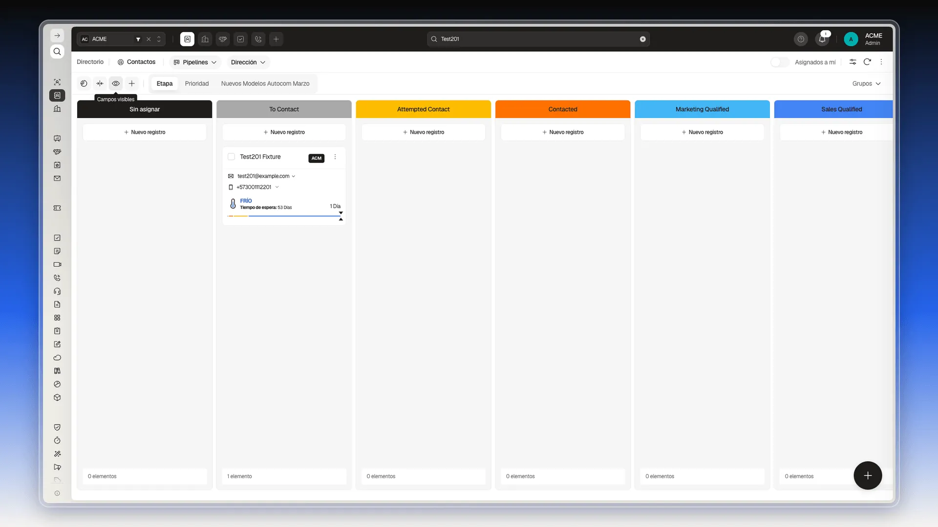Open the Dirección dropdown
The image size is (938, 527).
(x=248, y=62)
